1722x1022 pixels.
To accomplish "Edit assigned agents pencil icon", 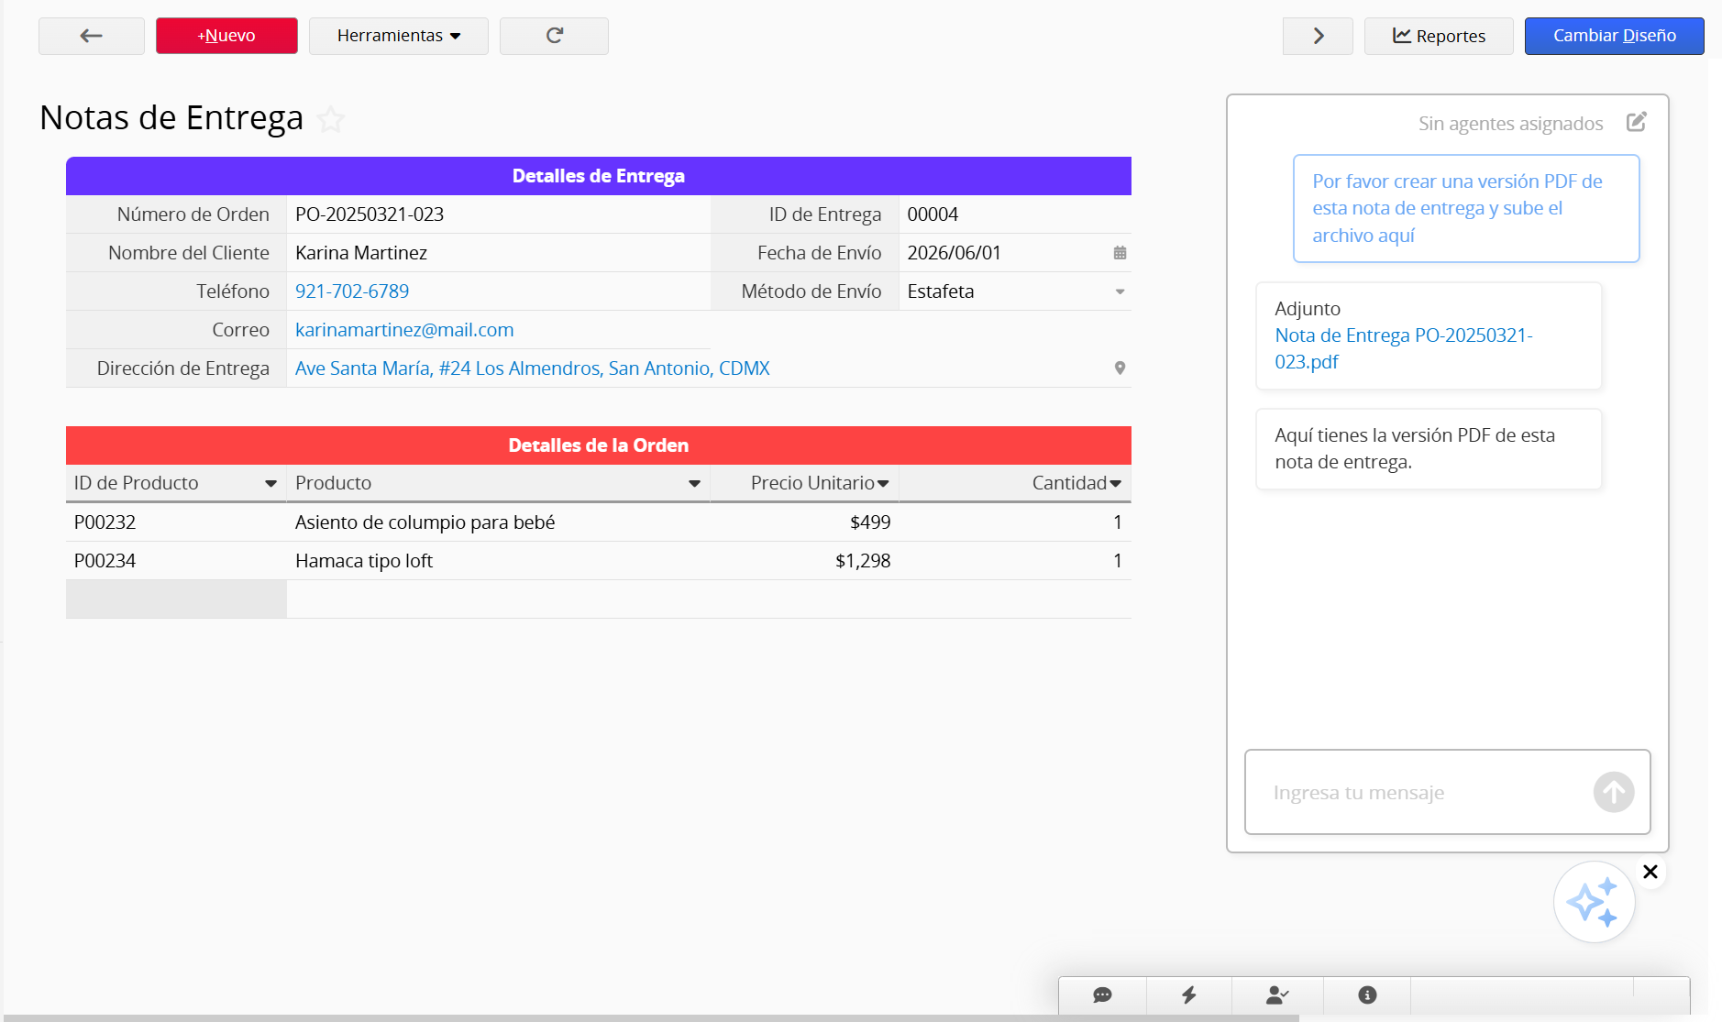I will coord(1636,122).
